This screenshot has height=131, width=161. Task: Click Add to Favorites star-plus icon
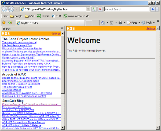(x=10, y=22)
